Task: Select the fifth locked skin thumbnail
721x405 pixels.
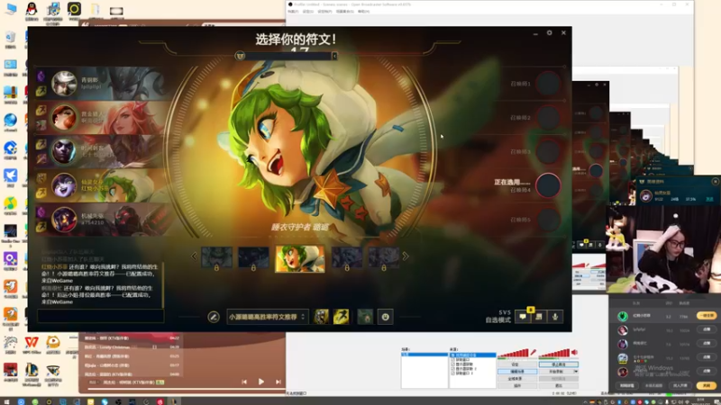Action: pyautogui.click(x=384, y=257)
